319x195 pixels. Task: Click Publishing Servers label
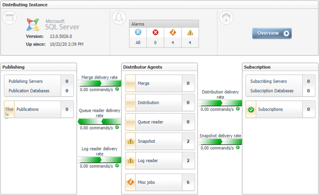26,81
